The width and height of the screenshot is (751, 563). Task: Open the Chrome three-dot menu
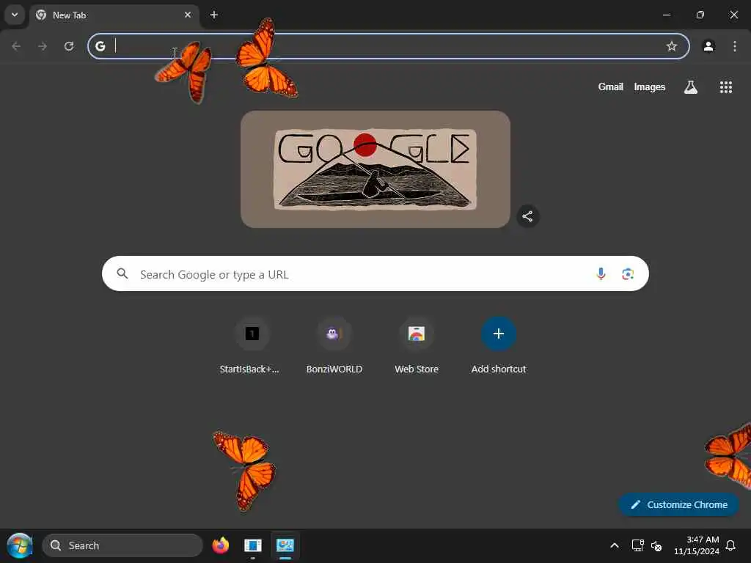click(735, 46)
